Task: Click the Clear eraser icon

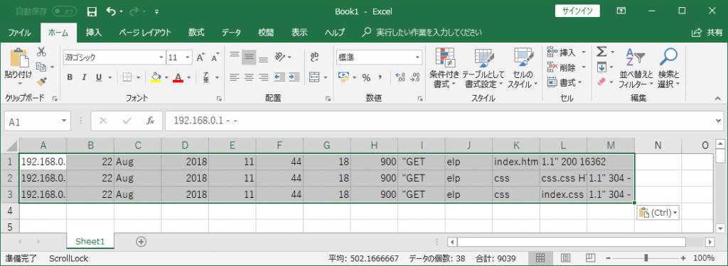Action: 601,82
